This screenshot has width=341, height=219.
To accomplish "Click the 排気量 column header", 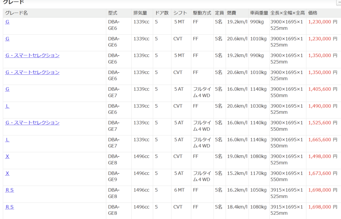I will pos(140,13).
